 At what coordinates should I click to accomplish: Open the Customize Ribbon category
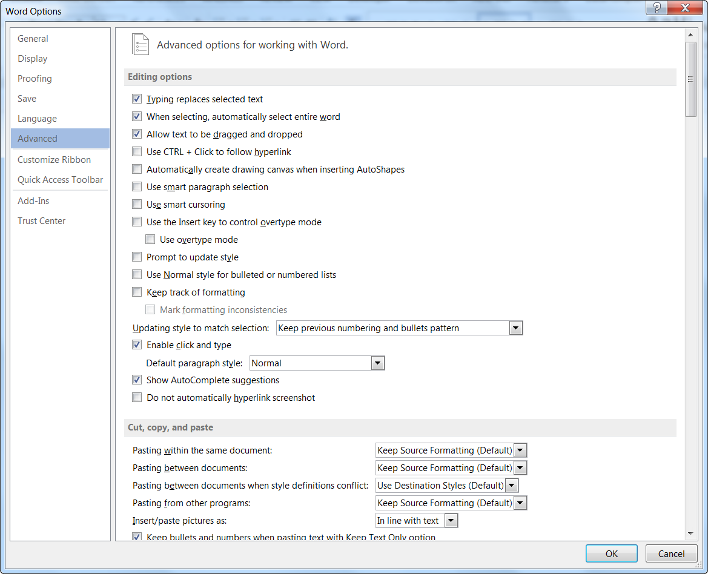[60, 160]
